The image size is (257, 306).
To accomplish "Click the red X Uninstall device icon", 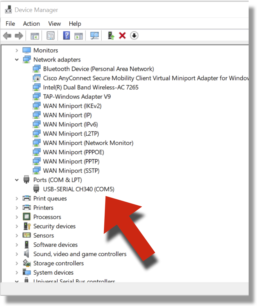I will pos(122,36).
